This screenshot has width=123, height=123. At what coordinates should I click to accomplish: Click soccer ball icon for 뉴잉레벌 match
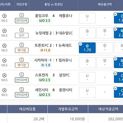(x=4, y=31)
